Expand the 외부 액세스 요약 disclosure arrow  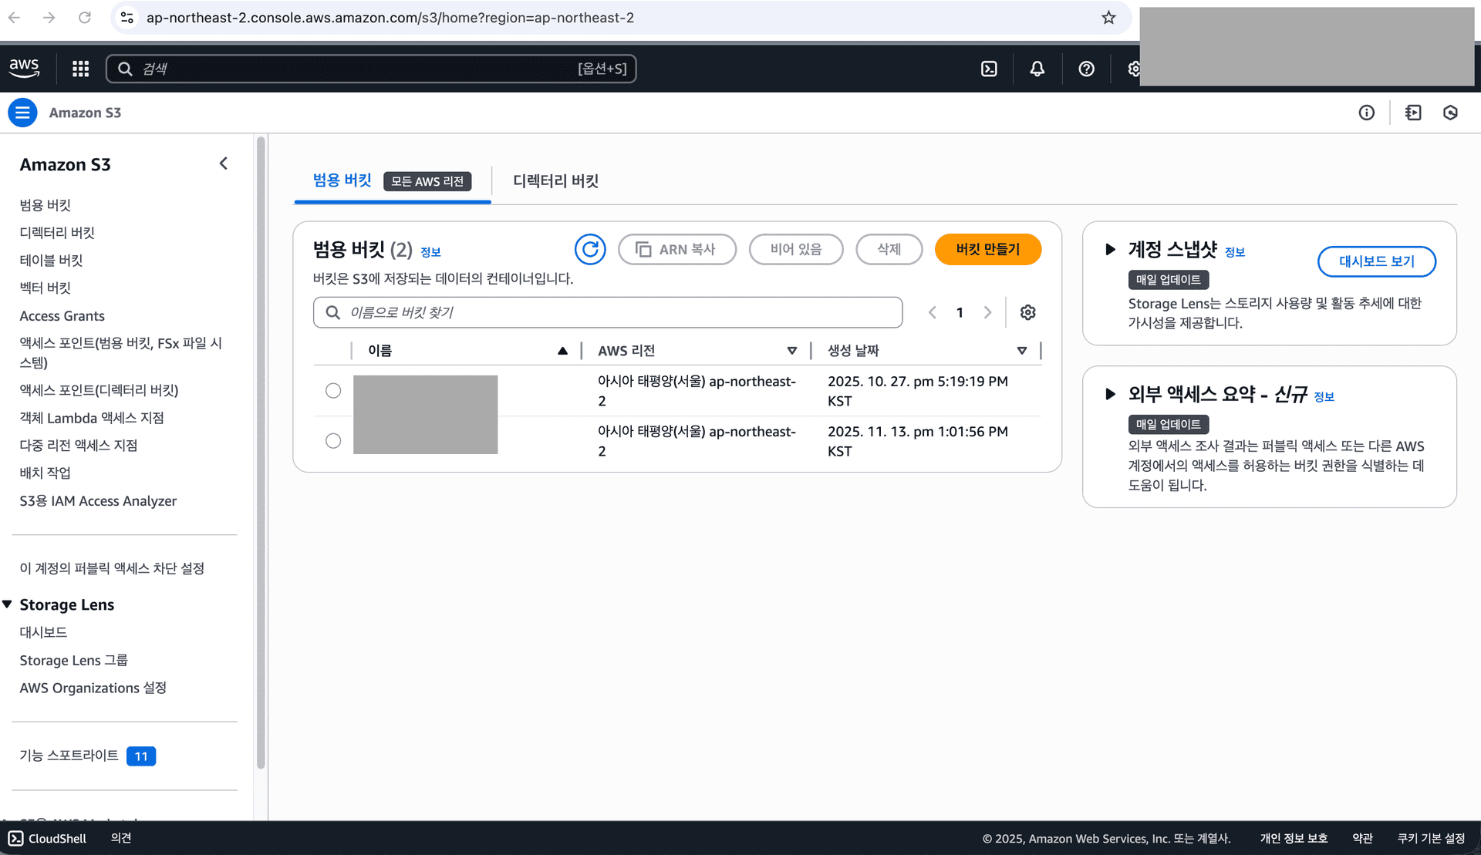pyautogui.click(x=1111, y=395)
